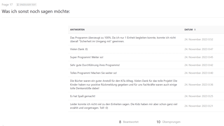Sort responses by the DATUM sort arrows

(195, 30)
